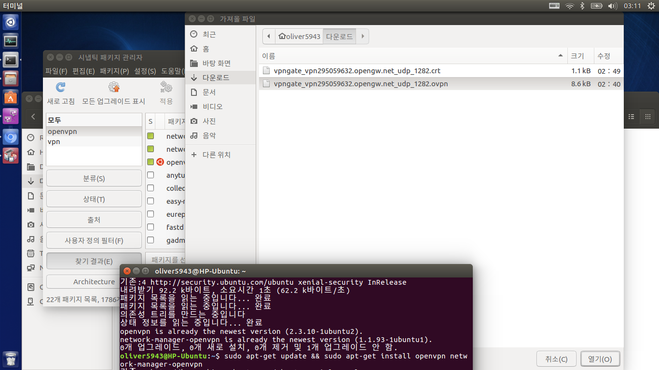Click the 열기(O) open button
The width and height of the screenshot is (659, 370).
[x=600, y=359]
